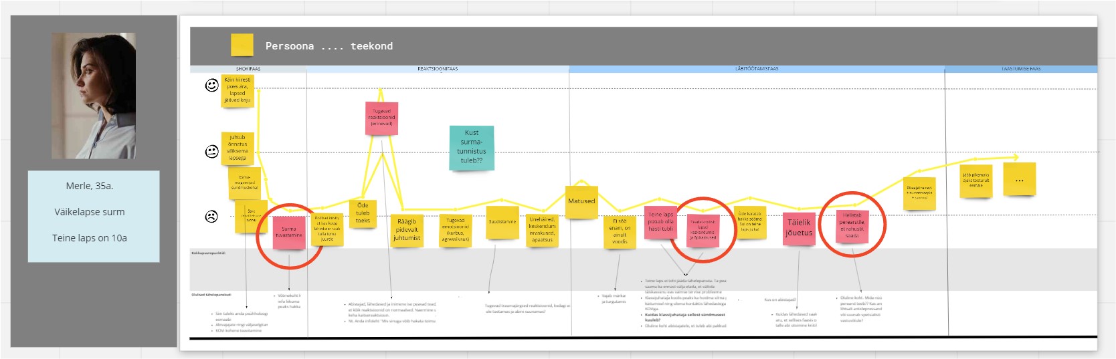Click the happy smiley face icon
This screenshot has height=359, width=1116.
coord(211,85)
